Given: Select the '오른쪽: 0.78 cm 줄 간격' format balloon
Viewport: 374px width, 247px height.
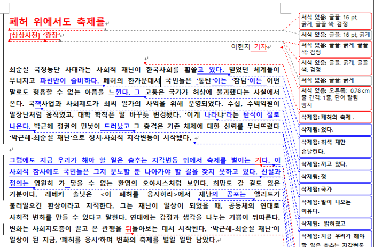Looking at the screenshot, I should pos(335,98).
